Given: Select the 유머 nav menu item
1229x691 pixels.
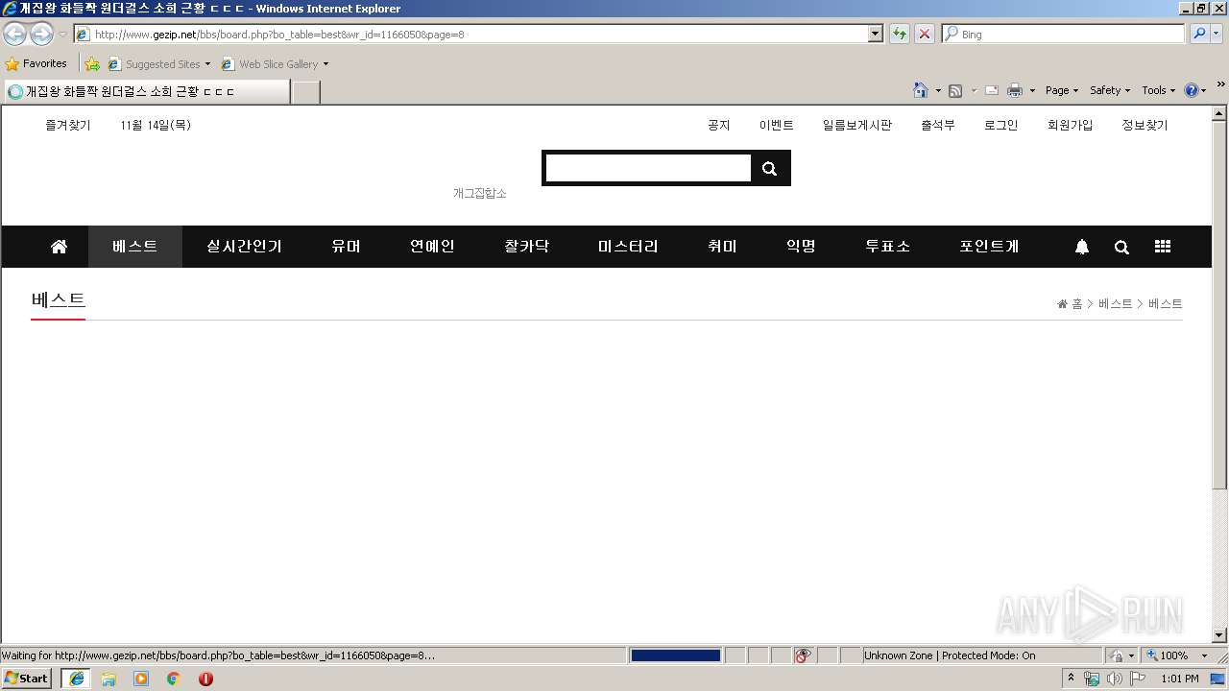Looking at the screenshot, I should [346, 247].
